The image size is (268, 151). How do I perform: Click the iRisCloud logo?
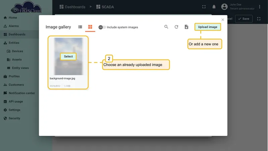[26, 7]
